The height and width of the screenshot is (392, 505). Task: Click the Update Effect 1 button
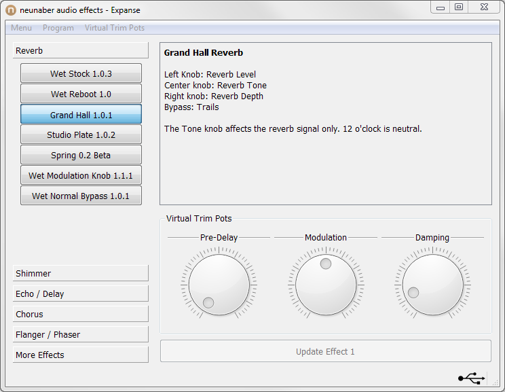[326, 351]
